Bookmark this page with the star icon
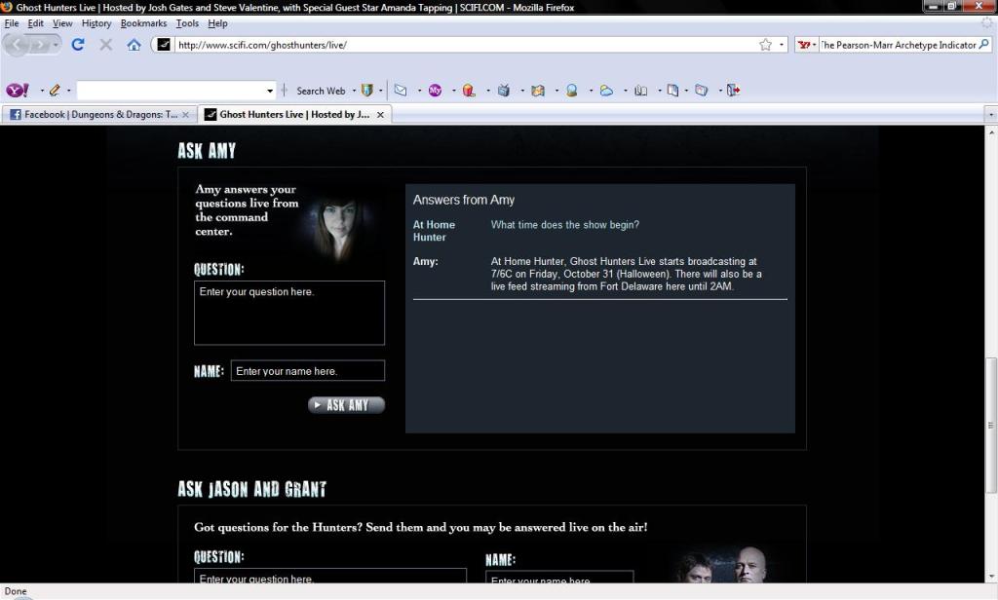 click(765, 45)
